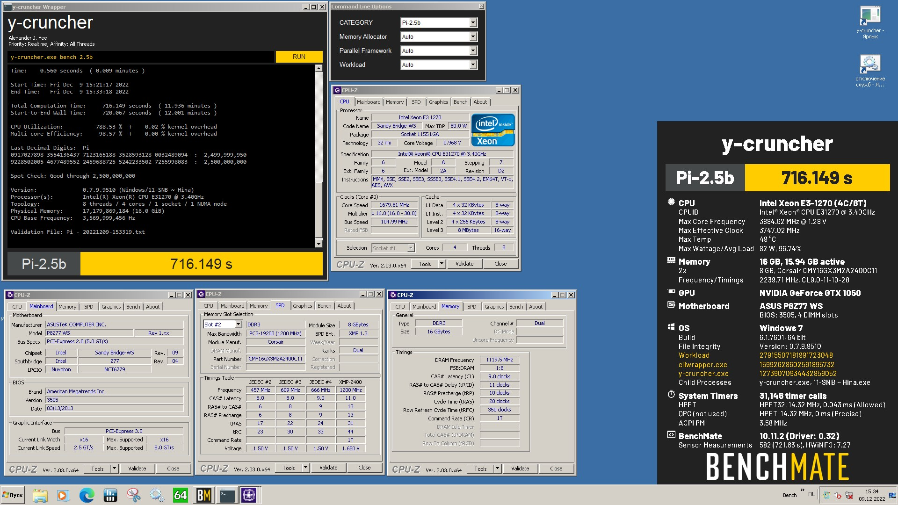Image resolution: width=898 pixels, height=505 pixels.
Task: Expand the Slot #2 memory slot dropdown
Action: pos(238,324)
